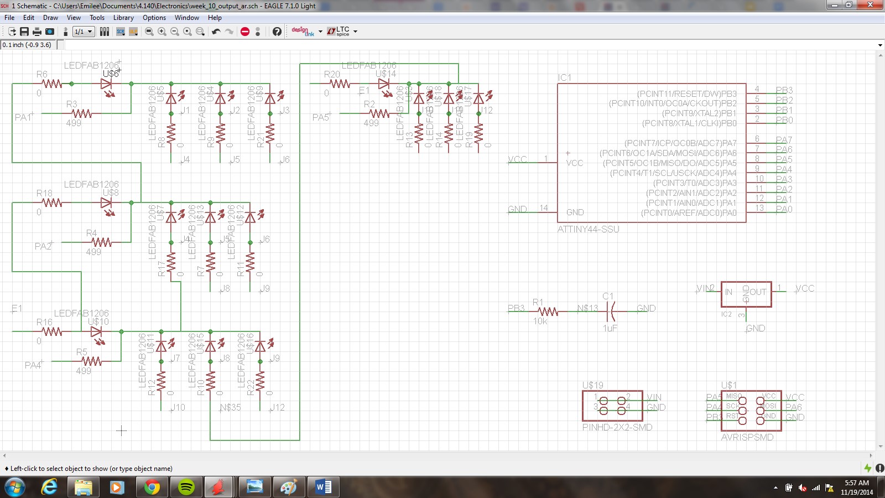Run a script with the SCR icon

click(121, 32)
